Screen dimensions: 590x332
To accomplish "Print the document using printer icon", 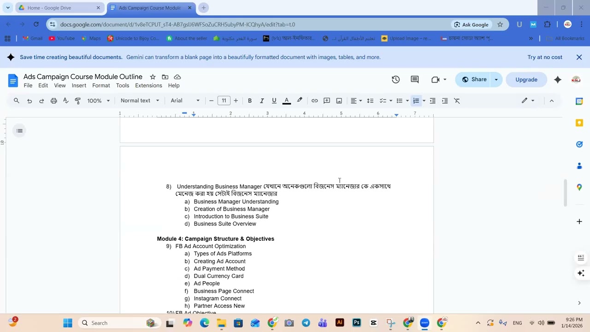I will pos(53,101).
